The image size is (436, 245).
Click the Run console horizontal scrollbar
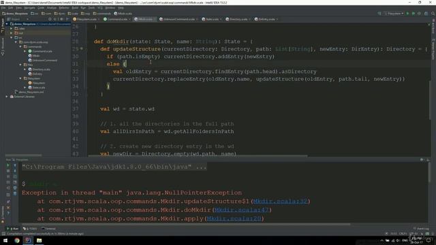point(186,224)
